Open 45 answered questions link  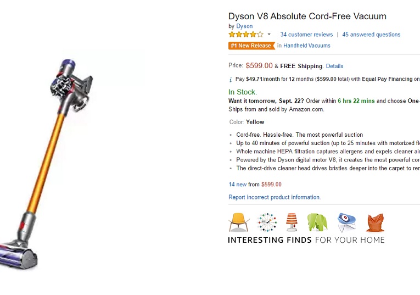(371, 35)
